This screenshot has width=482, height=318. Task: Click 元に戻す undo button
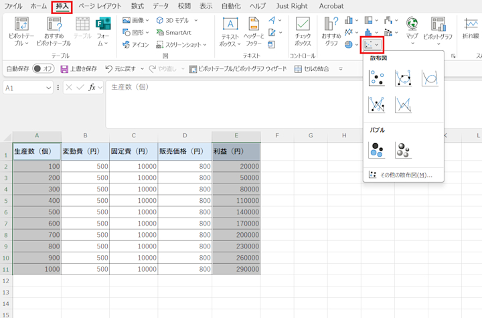pos(120,69)
